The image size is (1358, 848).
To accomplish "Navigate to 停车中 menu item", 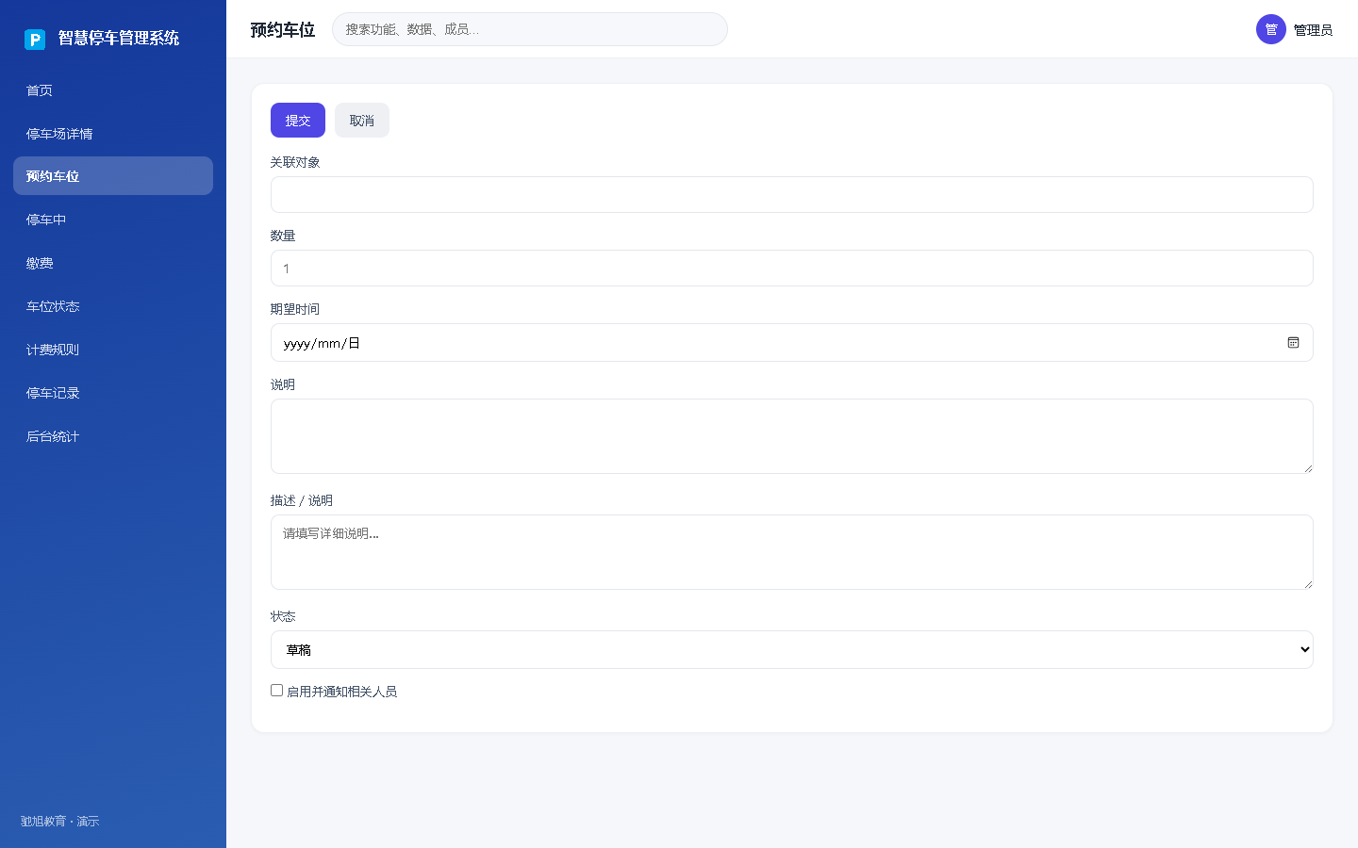I will click(x=113, y=220).
